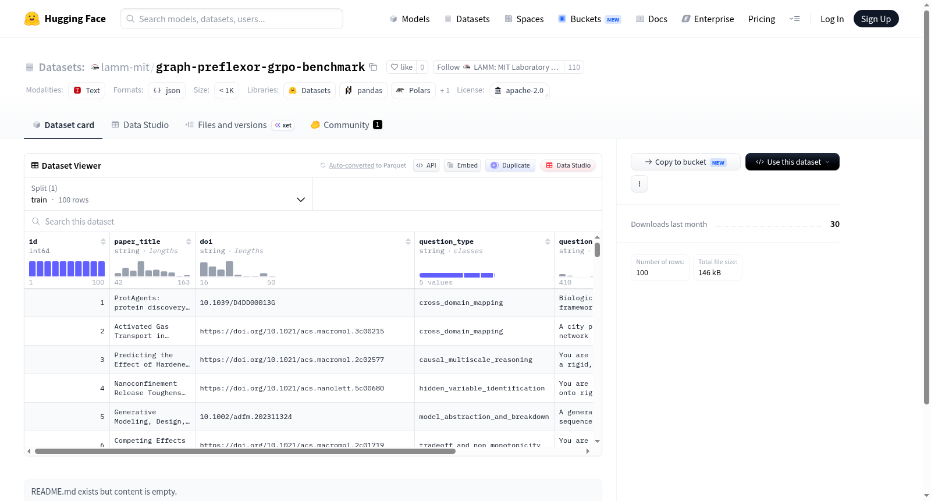Click the like count number 0
The height and width of the screenshot is (501, 931).
422,67
